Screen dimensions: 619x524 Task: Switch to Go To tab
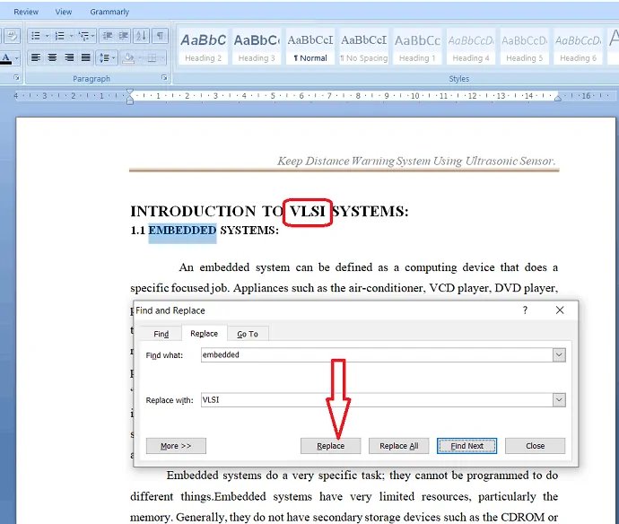(x=248, y=334)
